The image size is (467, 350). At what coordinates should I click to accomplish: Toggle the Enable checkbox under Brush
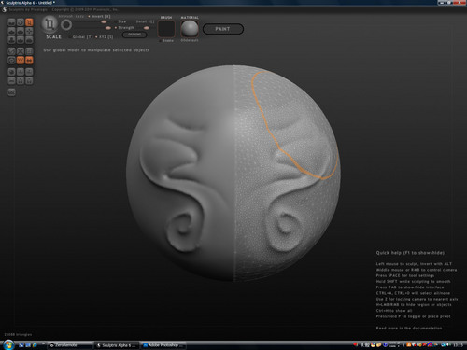click(x=161, y=40)
